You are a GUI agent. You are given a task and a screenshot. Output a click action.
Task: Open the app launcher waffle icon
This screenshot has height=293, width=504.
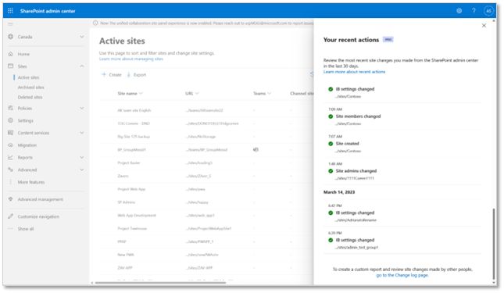(10, 11)
